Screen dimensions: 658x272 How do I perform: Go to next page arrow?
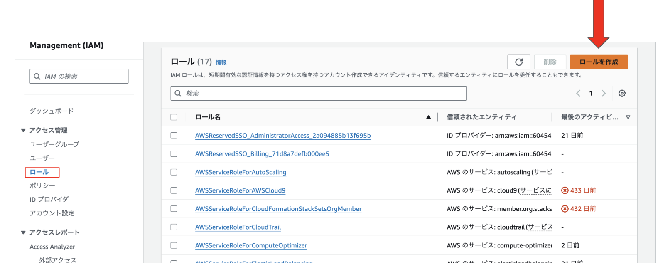(x=604, y=94)
